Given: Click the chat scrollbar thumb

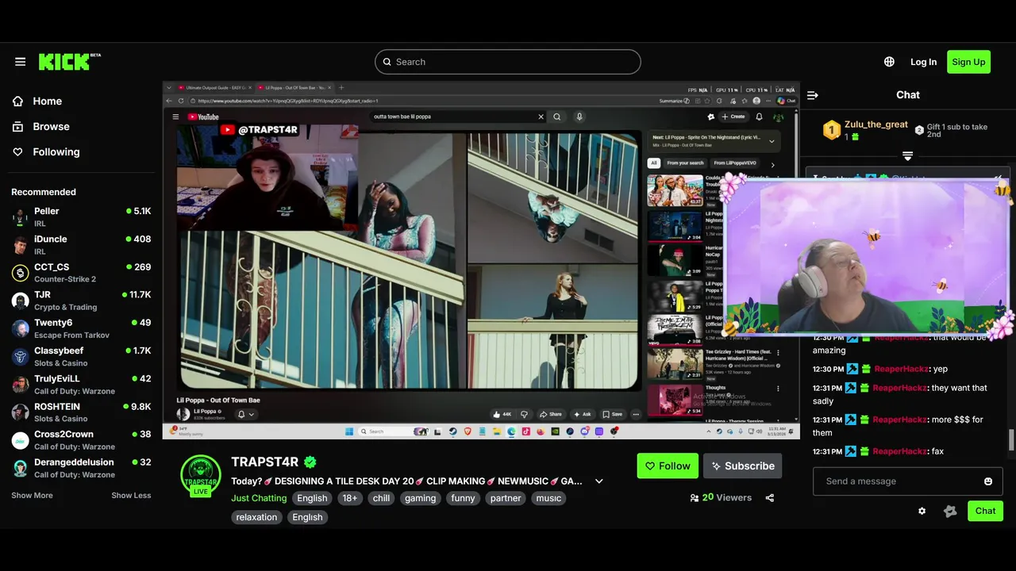Looking at the screenshot, I should tap(1011, 440).
